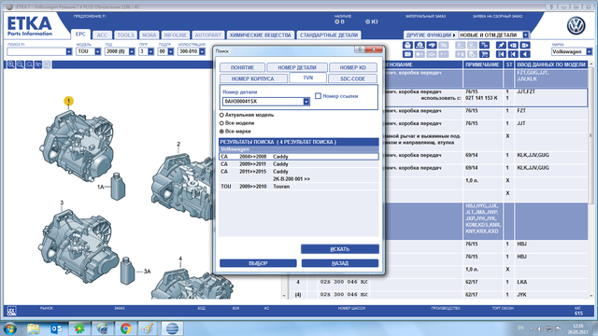Open Google Chrome from the taskbar
598x336 pixels.
125,329
